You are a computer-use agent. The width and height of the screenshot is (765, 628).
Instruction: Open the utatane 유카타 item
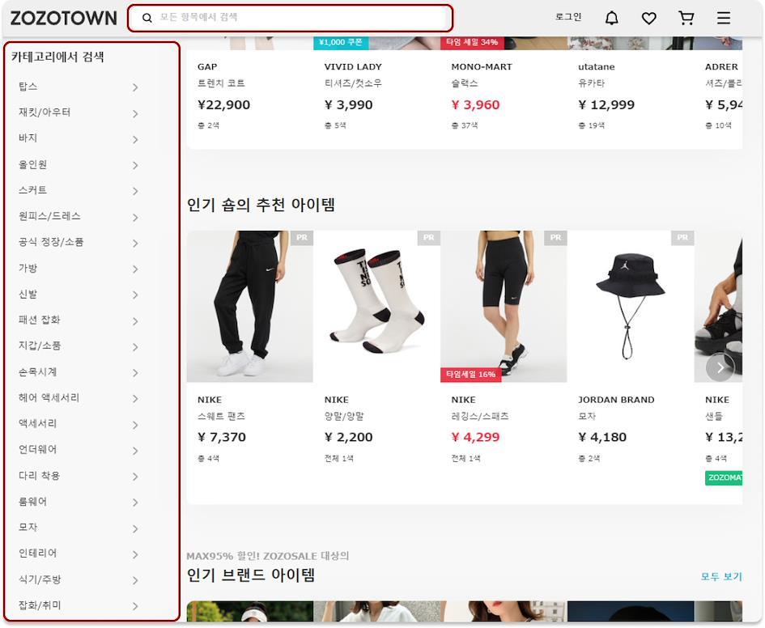591,83
